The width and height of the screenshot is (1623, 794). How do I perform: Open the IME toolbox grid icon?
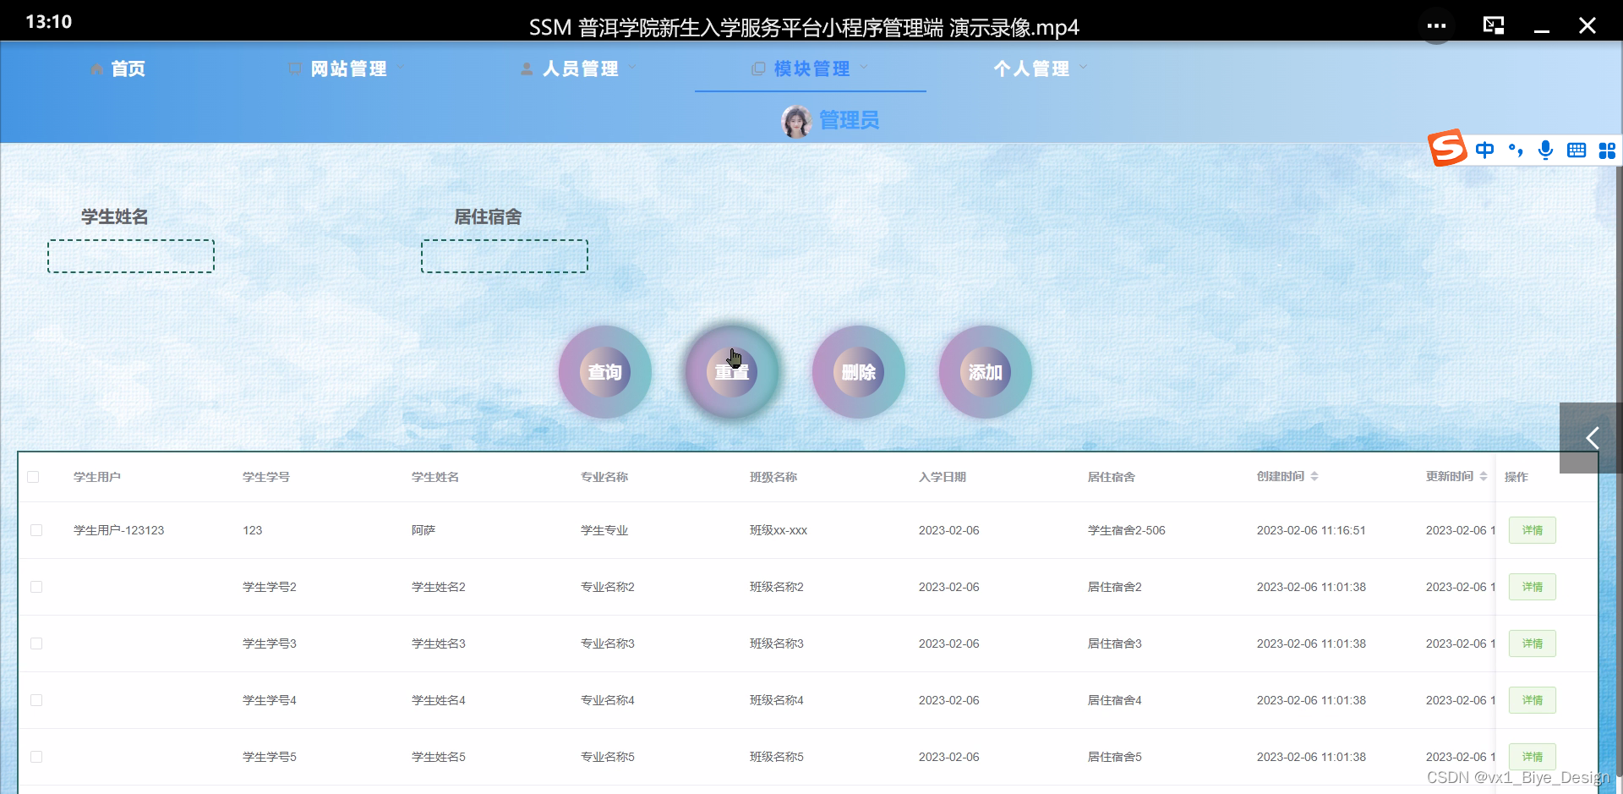click(1607, 151)
